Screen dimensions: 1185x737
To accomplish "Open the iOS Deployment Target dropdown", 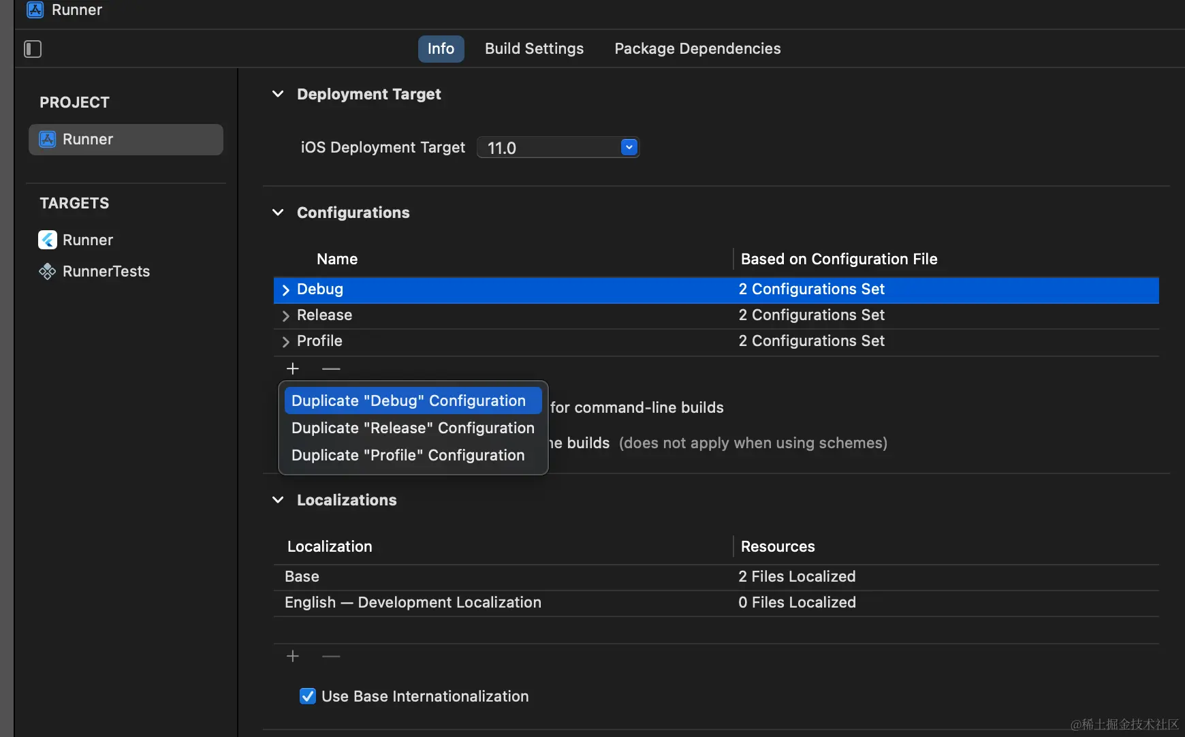I will click(x=629, y=147).
